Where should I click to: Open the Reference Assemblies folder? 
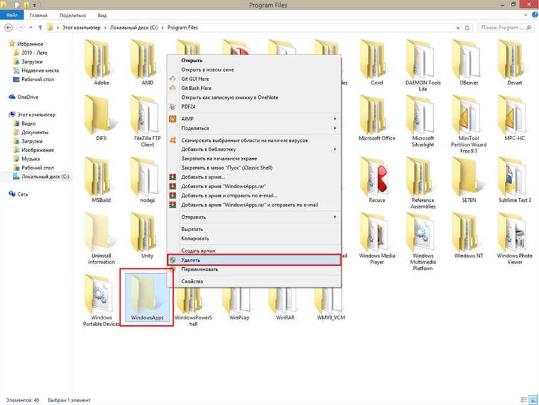[423, 183]
